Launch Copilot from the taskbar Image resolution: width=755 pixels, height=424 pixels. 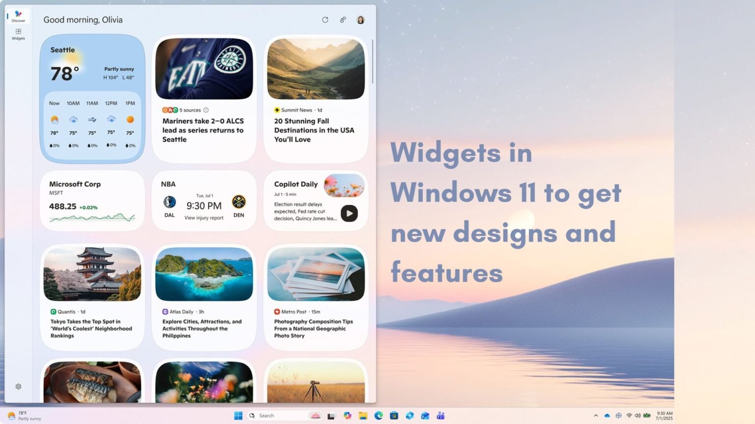pyautogui.click(x=348, y=416)
